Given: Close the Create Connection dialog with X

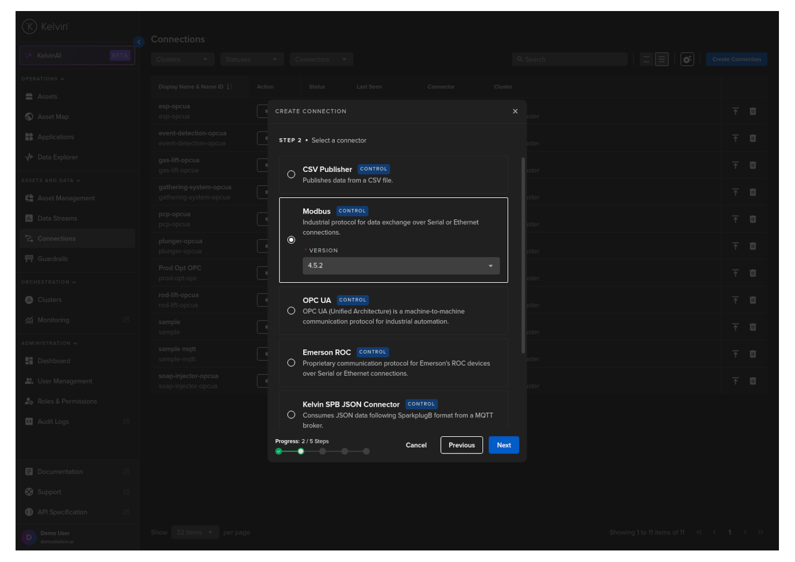Looking at the screenshot, I should tap(515, 111).
